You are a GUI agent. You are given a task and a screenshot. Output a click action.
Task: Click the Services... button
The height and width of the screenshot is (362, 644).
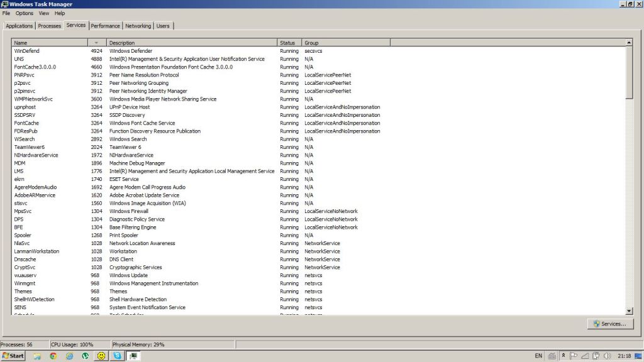click(x=609, y=324)
